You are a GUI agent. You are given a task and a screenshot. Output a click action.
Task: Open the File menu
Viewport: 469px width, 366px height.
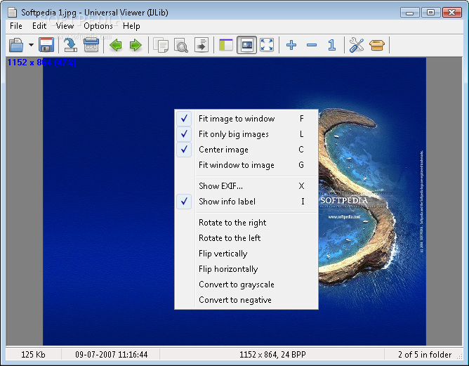(x=16, y=26)
